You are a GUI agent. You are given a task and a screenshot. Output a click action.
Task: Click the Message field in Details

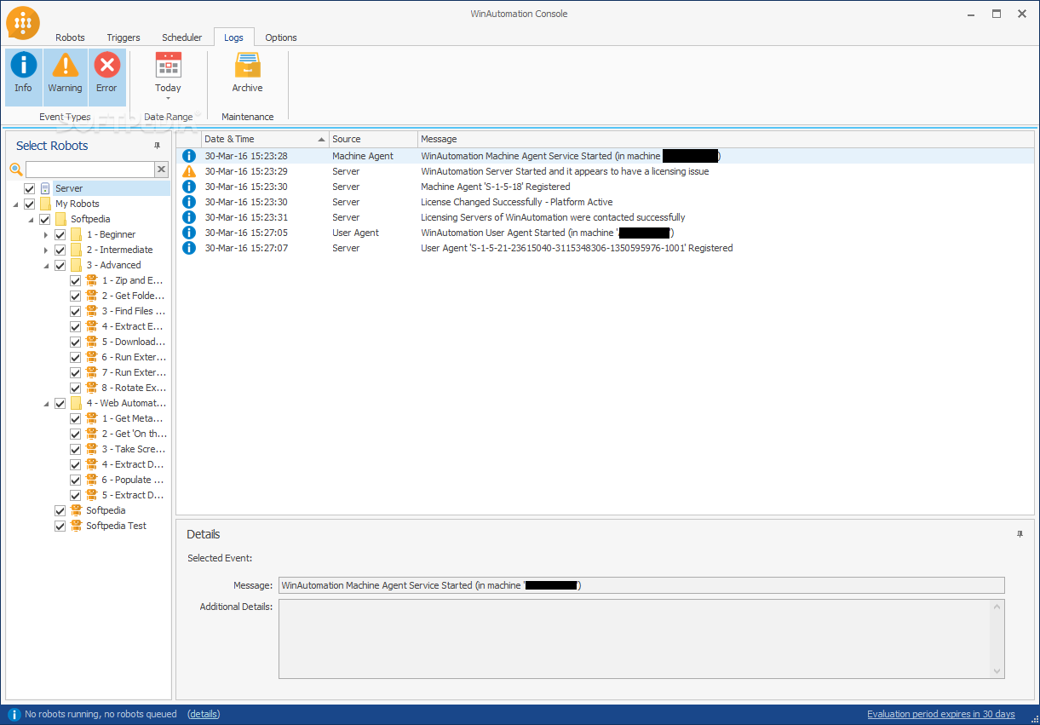point(641,585)
